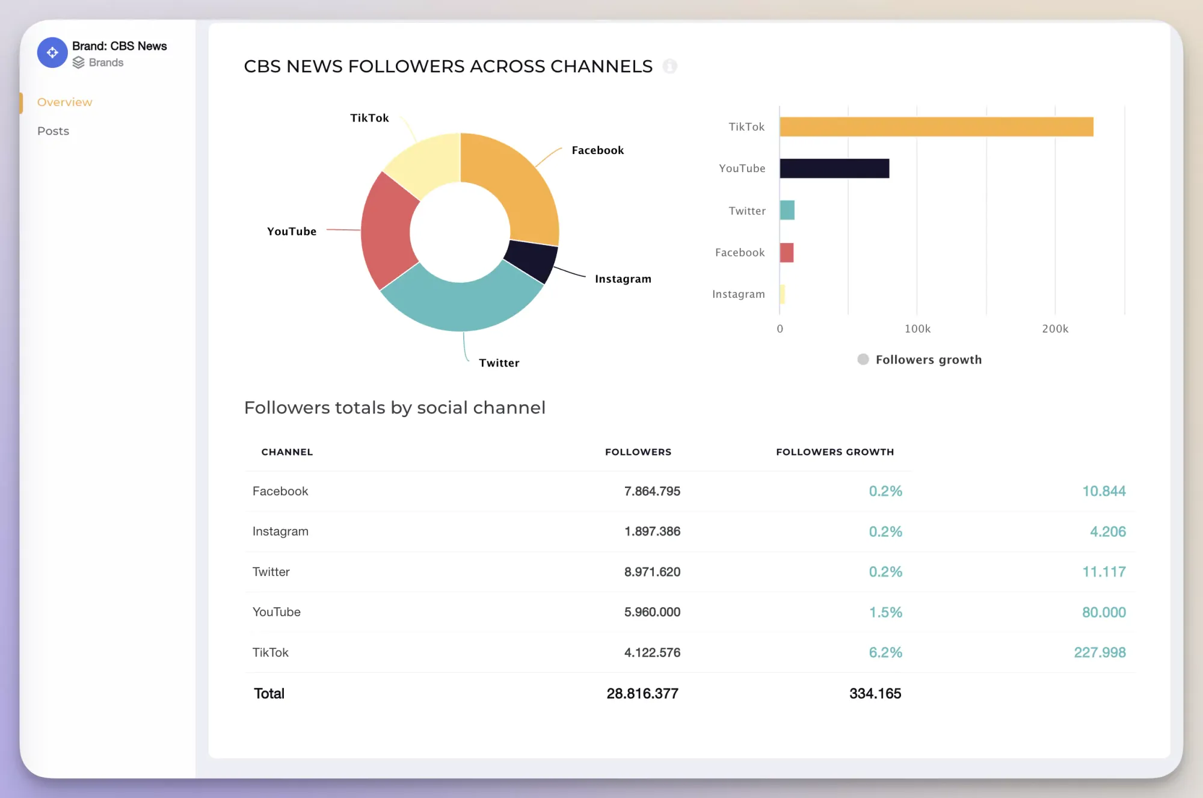Click the Instagram row channel name
Viewport: 1203px width, 798px height.
click(x=280, y=531)
